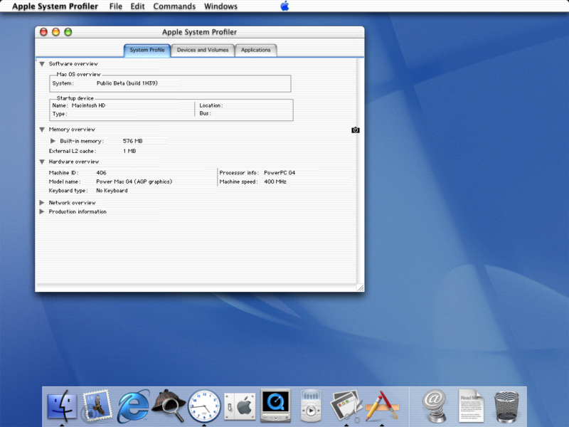Open Sherlock from the Dock

[169, 406]
